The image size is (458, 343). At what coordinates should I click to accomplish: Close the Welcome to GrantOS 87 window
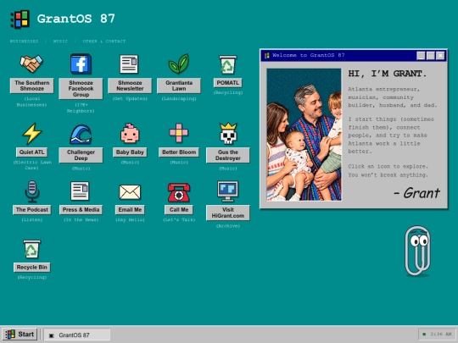(x=440, y=55)
